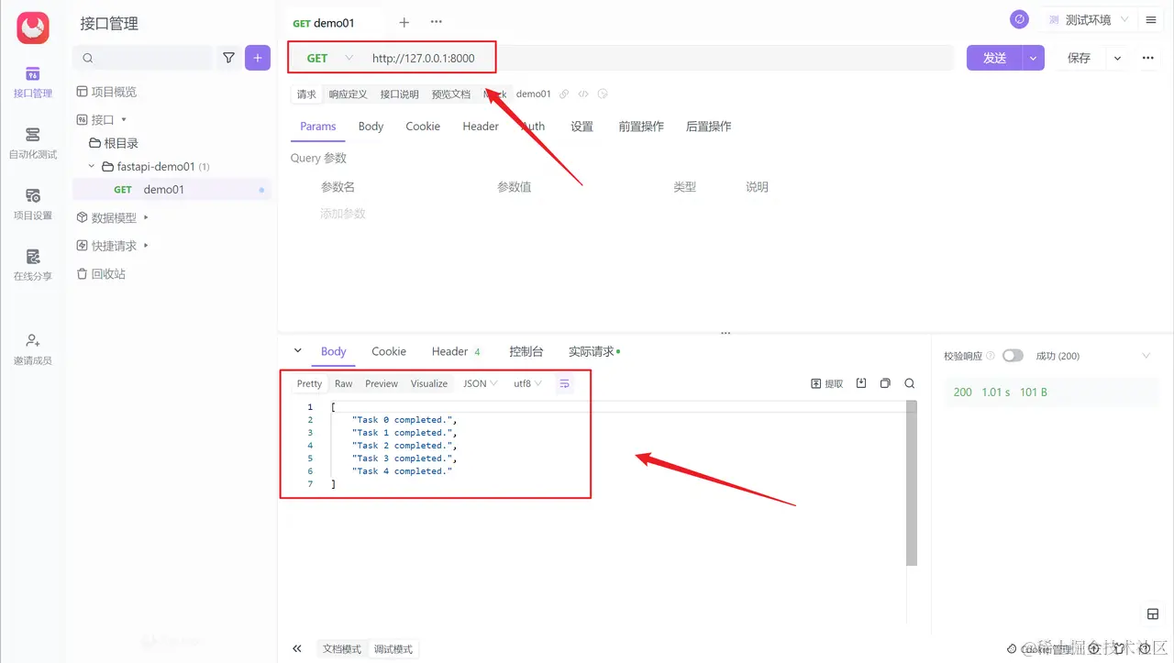This screenshot has width=1174, height=663.
Task: Open the utf8 encoding dropdown
Action: 527,383
